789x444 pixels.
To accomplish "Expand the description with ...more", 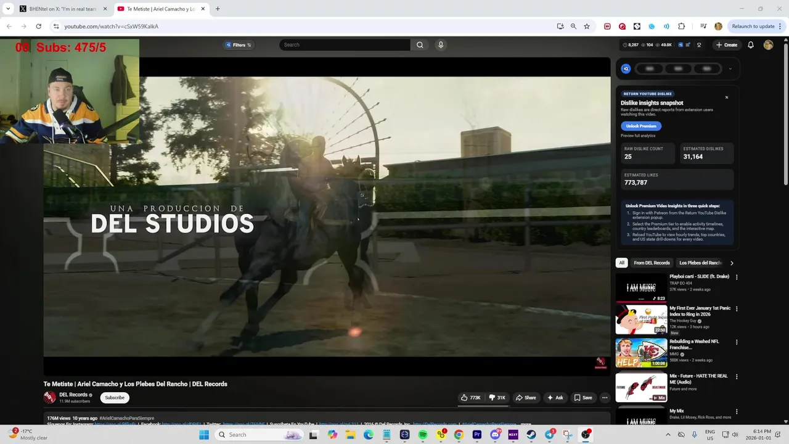I will [x=525, y=424].
